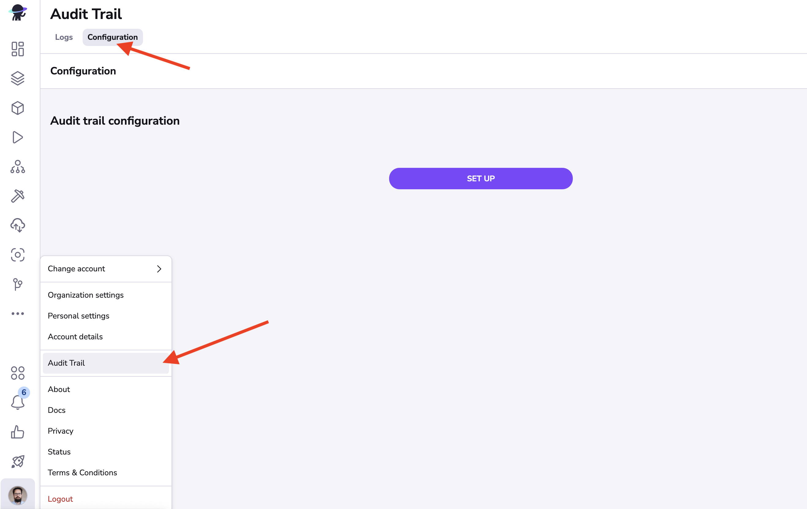Click the dashboard grid icon in sidebar
This screenshot has height=509, width=807.
pyautogui.click(x=17, y=49)
